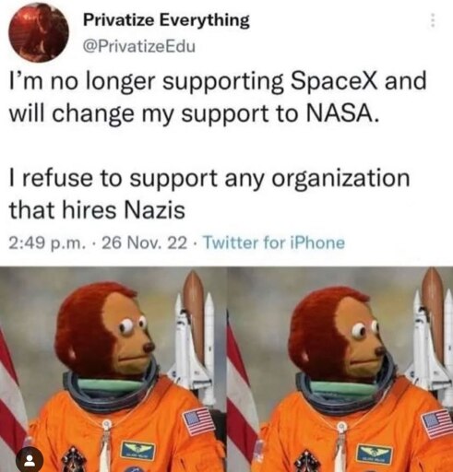Open the left astronaut monkey photo
This screenshot has height=472, width=453.
pyautogui.click(x=113, y=370)
